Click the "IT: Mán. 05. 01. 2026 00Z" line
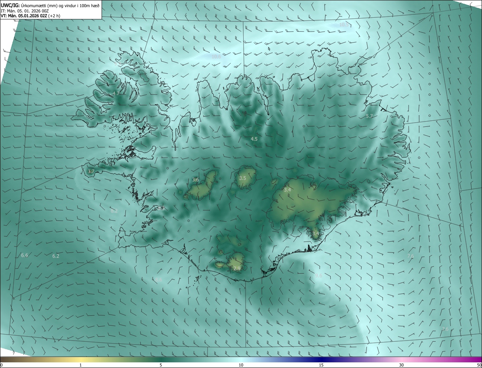Screen dimensions: 482x368 [24, 11]
